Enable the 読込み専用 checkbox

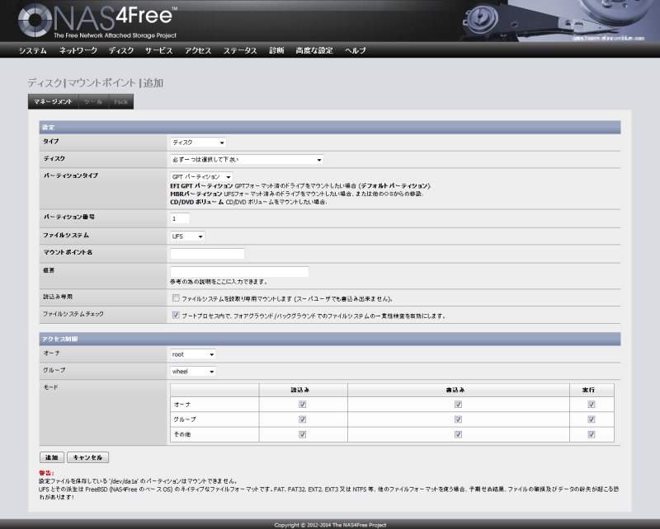176,298
